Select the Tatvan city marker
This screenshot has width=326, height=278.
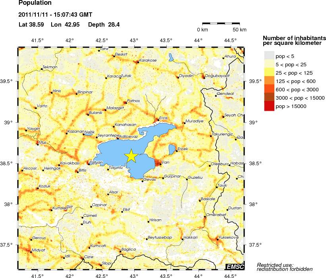[88, 164]
